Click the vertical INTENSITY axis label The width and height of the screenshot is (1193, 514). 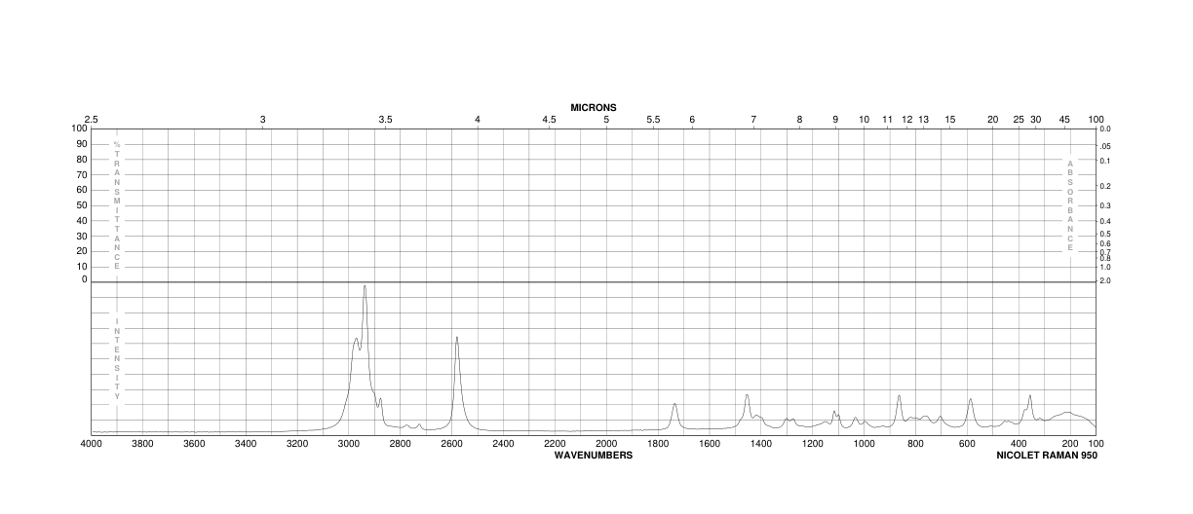[x=117, y=359]
